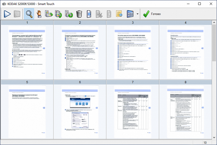217x145 pixels.
Task: Click header number 1 above first page
Action: coord(27,23)
